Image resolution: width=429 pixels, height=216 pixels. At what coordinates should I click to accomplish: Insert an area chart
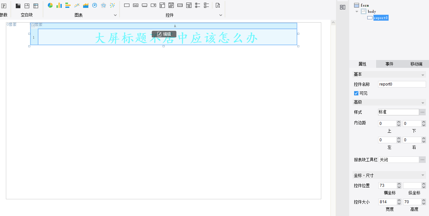pyautogui.click(x=86, y=5)
